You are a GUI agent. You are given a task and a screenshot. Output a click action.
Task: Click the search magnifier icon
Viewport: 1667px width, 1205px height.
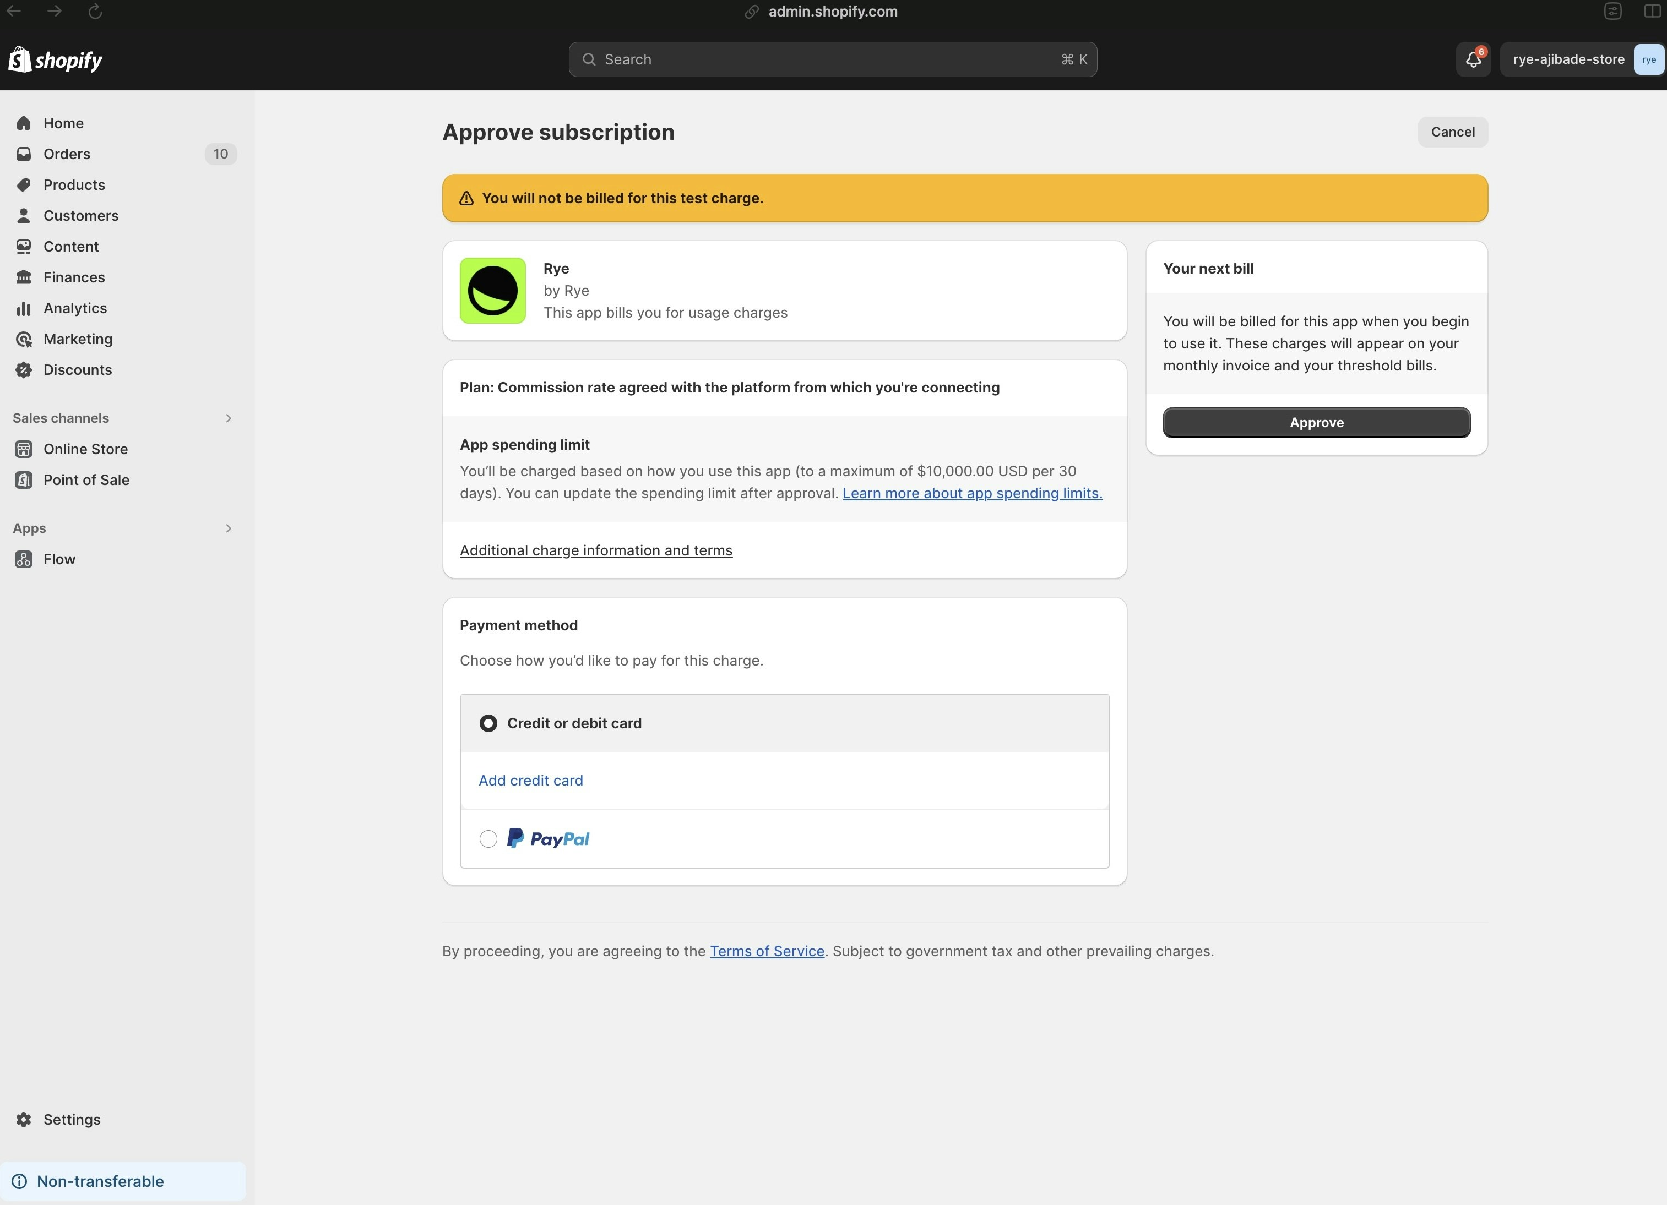589,59
